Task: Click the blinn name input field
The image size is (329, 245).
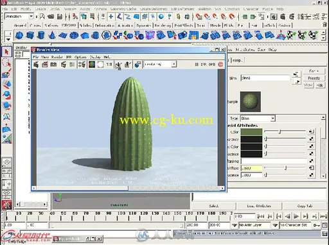Action: 265,78
